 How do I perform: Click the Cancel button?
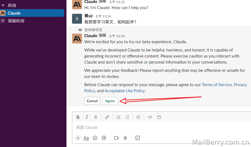(x=92, y=101)
